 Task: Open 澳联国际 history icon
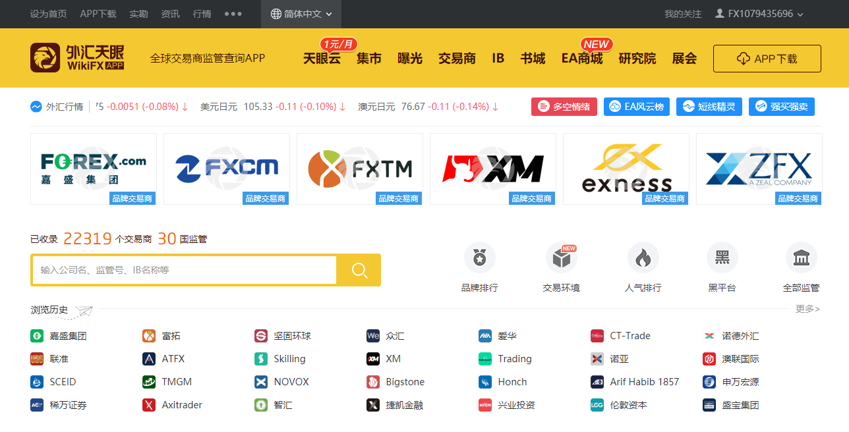[709, 359]
